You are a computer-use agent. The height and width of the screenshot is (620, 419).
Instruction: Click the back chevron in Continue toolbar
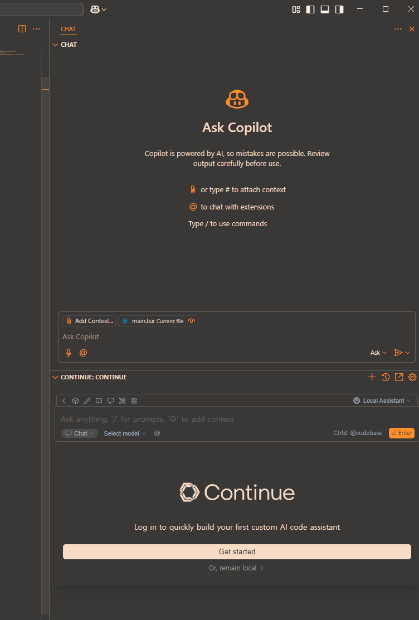click(x=64, y=401)
